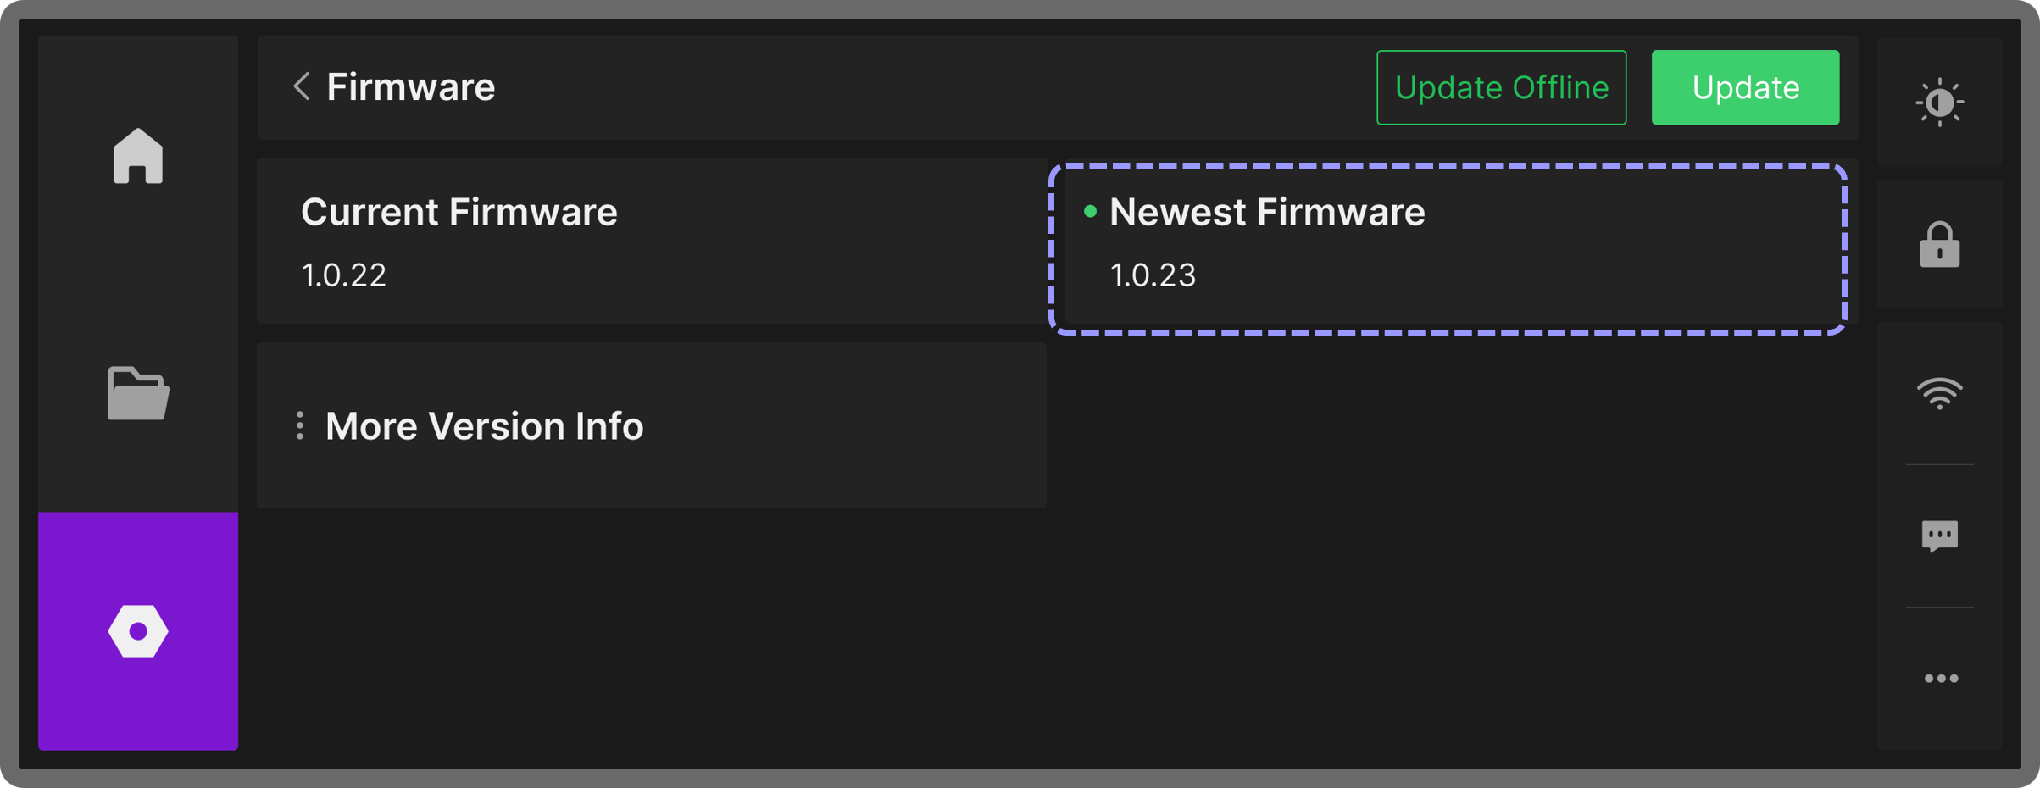Select the Newest Firmware heading
This screenshot has height=788, width=2040.
pyautogui.click(x=1266, y=212)
